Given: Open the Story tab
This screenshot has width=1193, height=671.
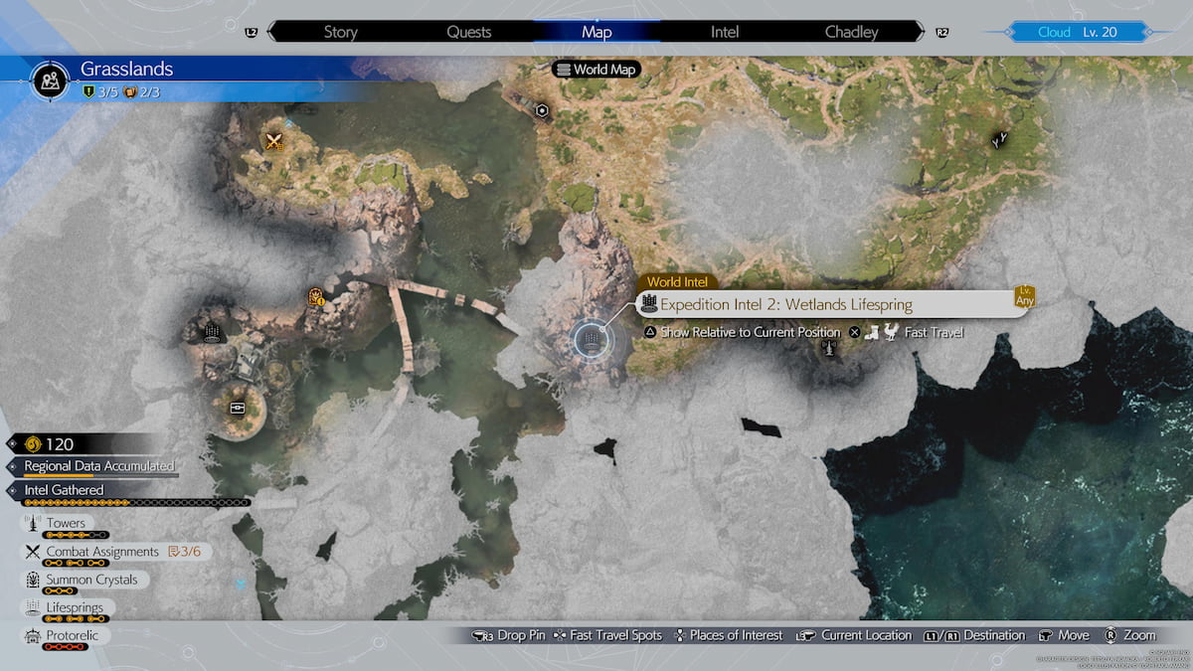Looking at the screenshot, I should point(340,32).
